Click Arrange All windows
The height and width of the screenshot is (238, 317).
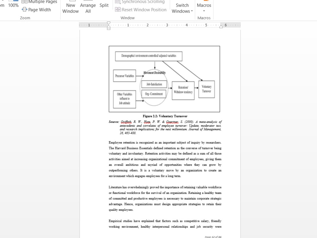click(88, 7)
